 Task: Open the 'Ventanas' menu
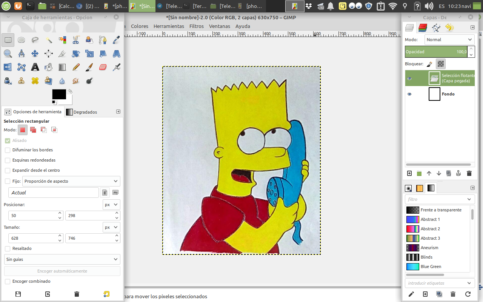click(x=220, y=26)
